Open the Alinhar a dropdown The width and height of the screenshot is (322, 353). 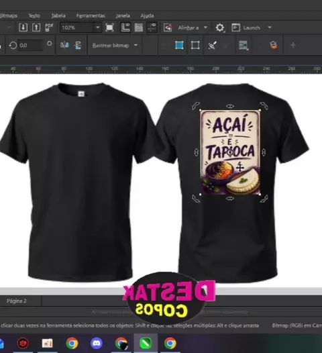tap(193, 28)
